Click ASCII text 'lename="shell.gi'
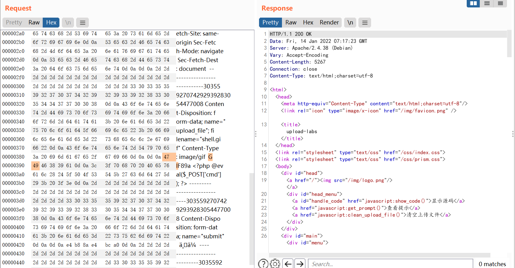 198,139
